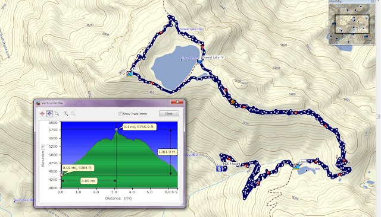The height and width of the screenshot is (217, 381).
Task: Click the 4400 ft height waypoint label
Action: click(x=231, y=164)
